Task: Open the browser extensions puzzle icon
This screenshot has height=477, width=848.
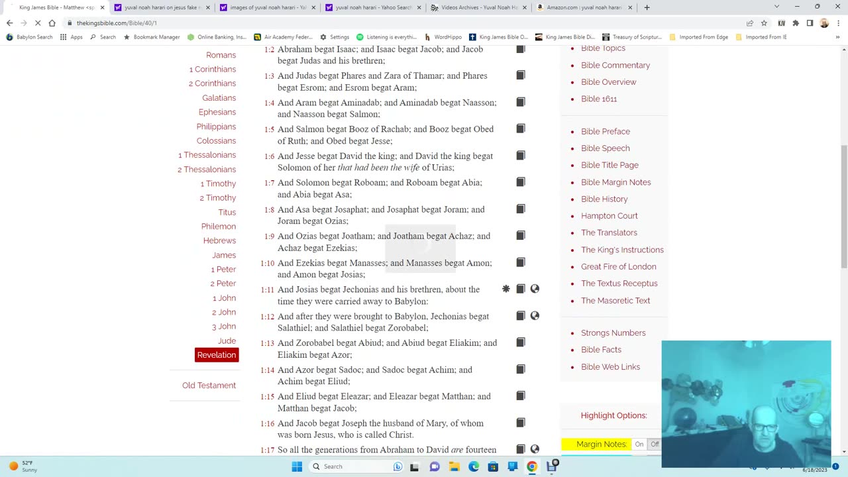Action: pyautogui.click(x=796, y=23)
